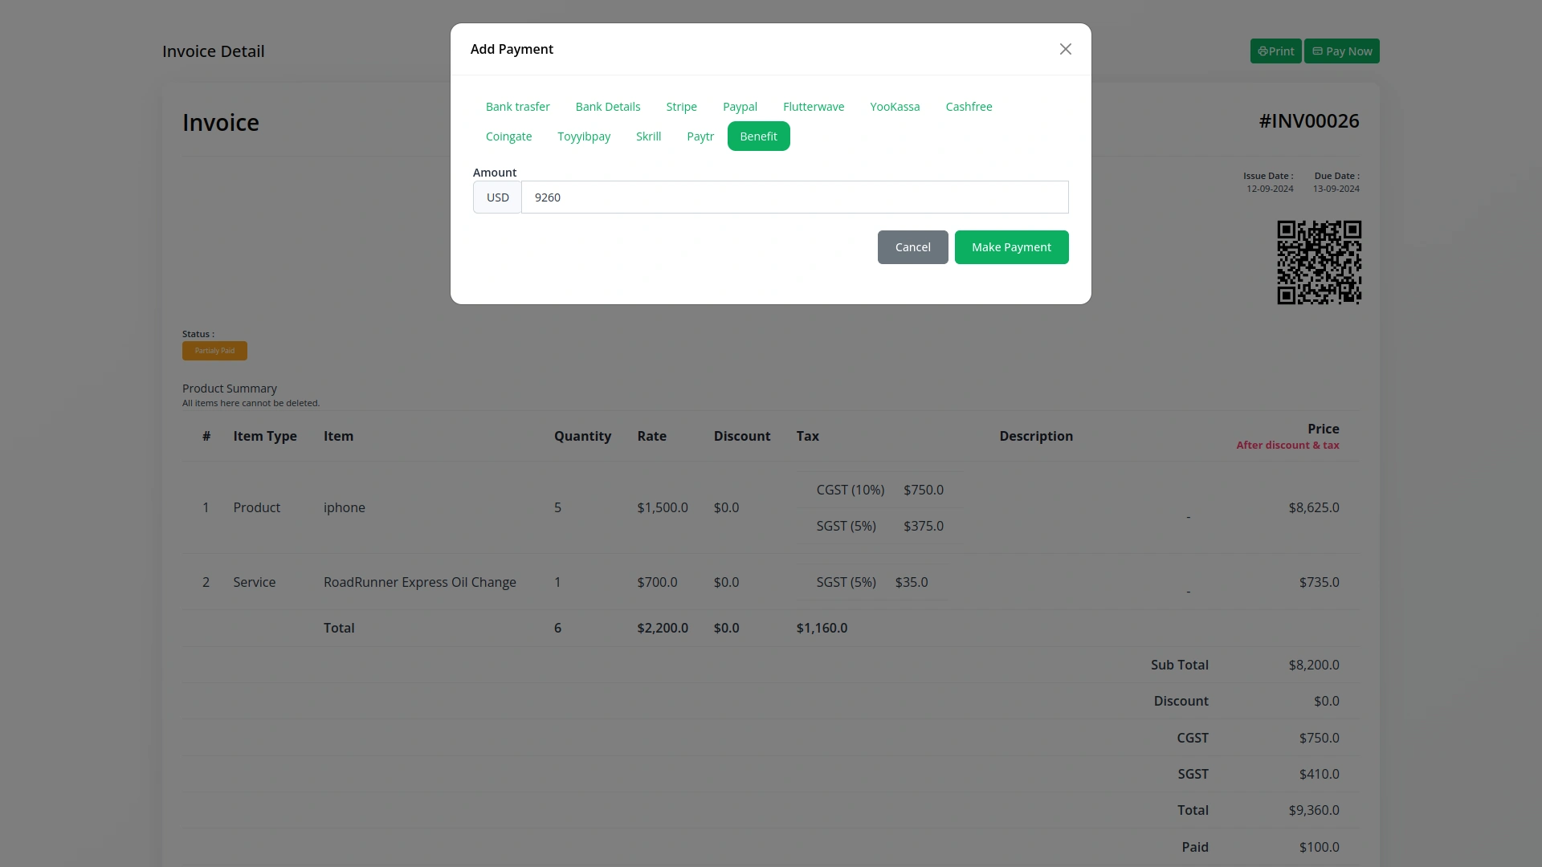Click Pay Now card icon button
The image size is (1542, 867).
[x=1341, y=51]
